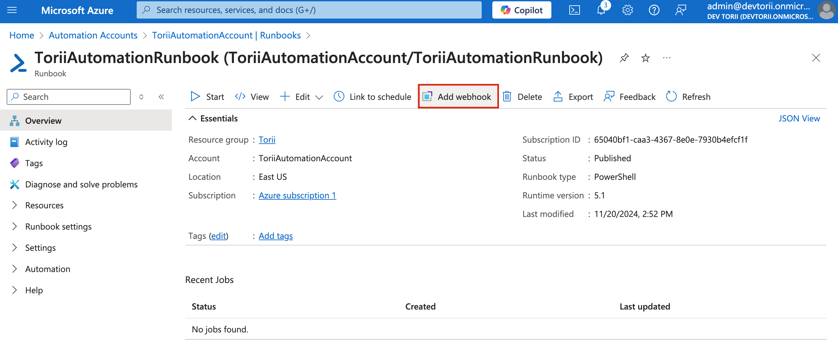Click the edit link next to Tags
Viewport: 838px width, 349px height.
219,236
